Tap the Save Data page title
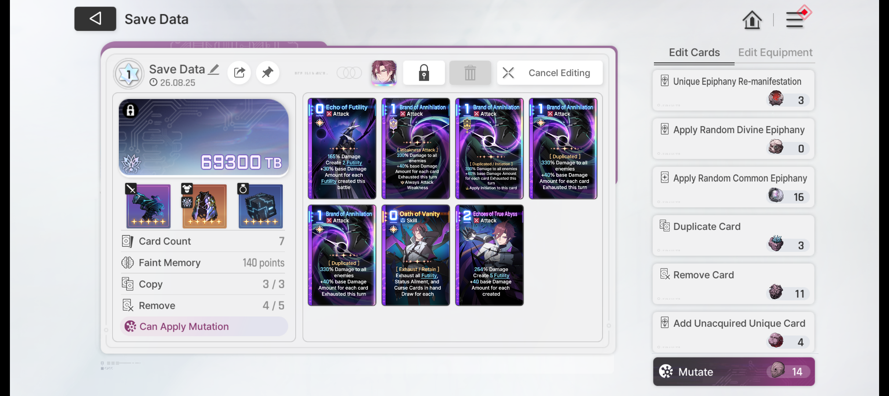Screen dimensions: 889x396 coord(157,19)
